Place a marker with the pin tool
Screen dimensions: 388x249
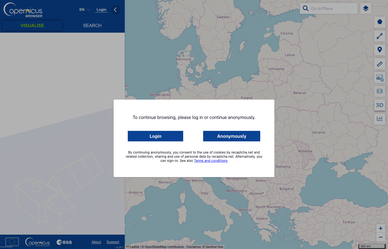point(380,50)
